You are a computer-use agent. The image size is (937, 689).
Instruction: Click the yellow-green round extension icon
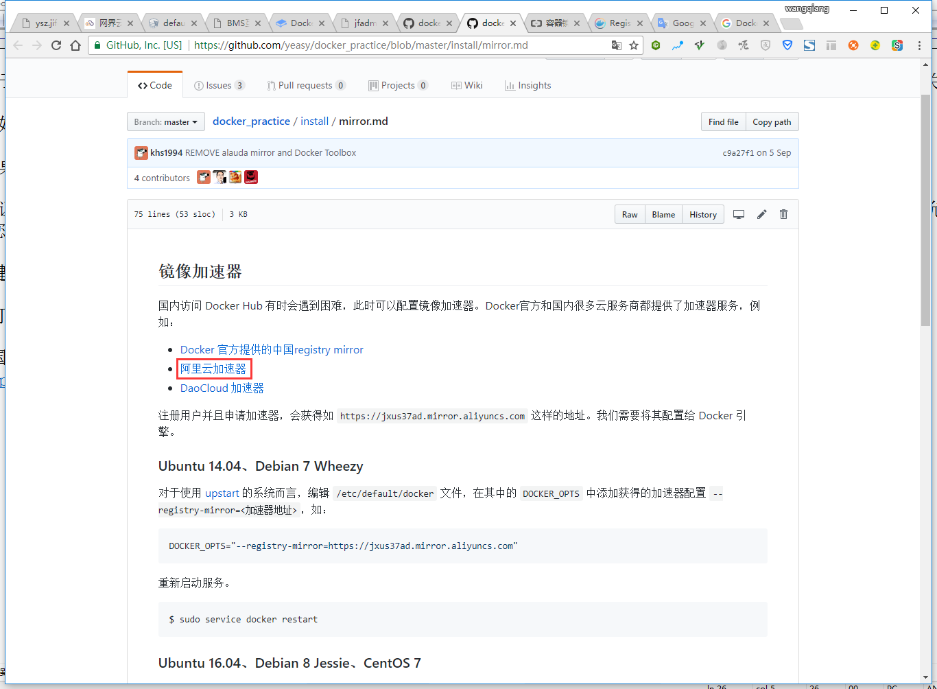coord(875,45)
